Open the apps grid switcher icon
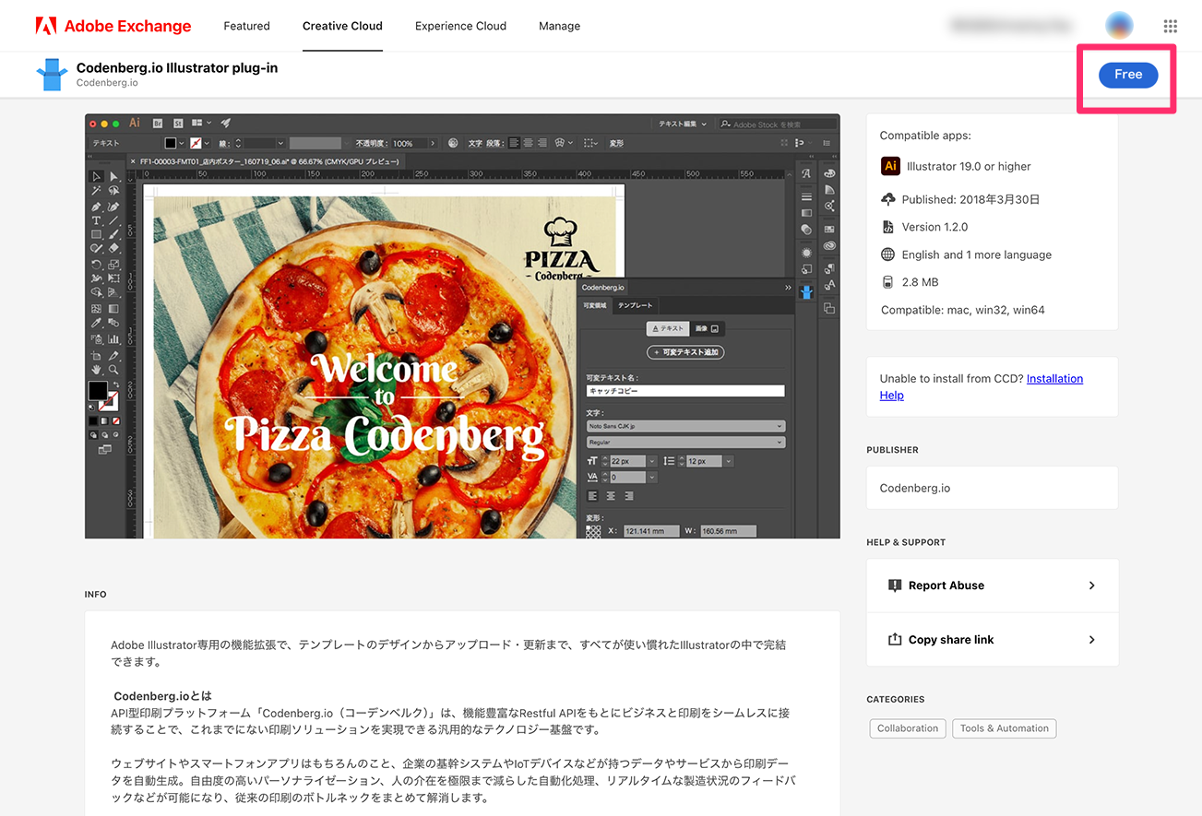 pos(1170,26)
